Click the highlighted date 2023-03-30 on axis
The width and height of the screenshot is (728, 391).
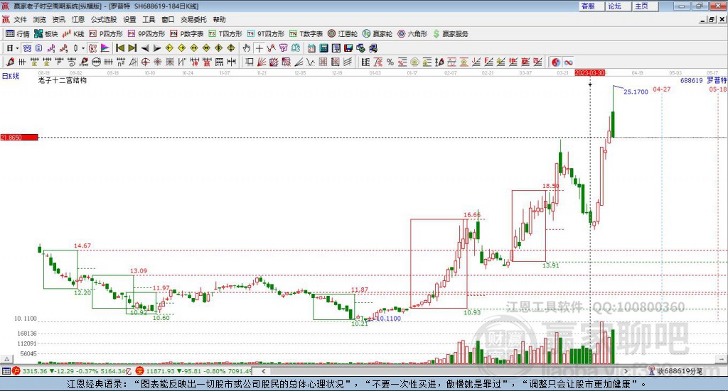(x=589, y=72)
